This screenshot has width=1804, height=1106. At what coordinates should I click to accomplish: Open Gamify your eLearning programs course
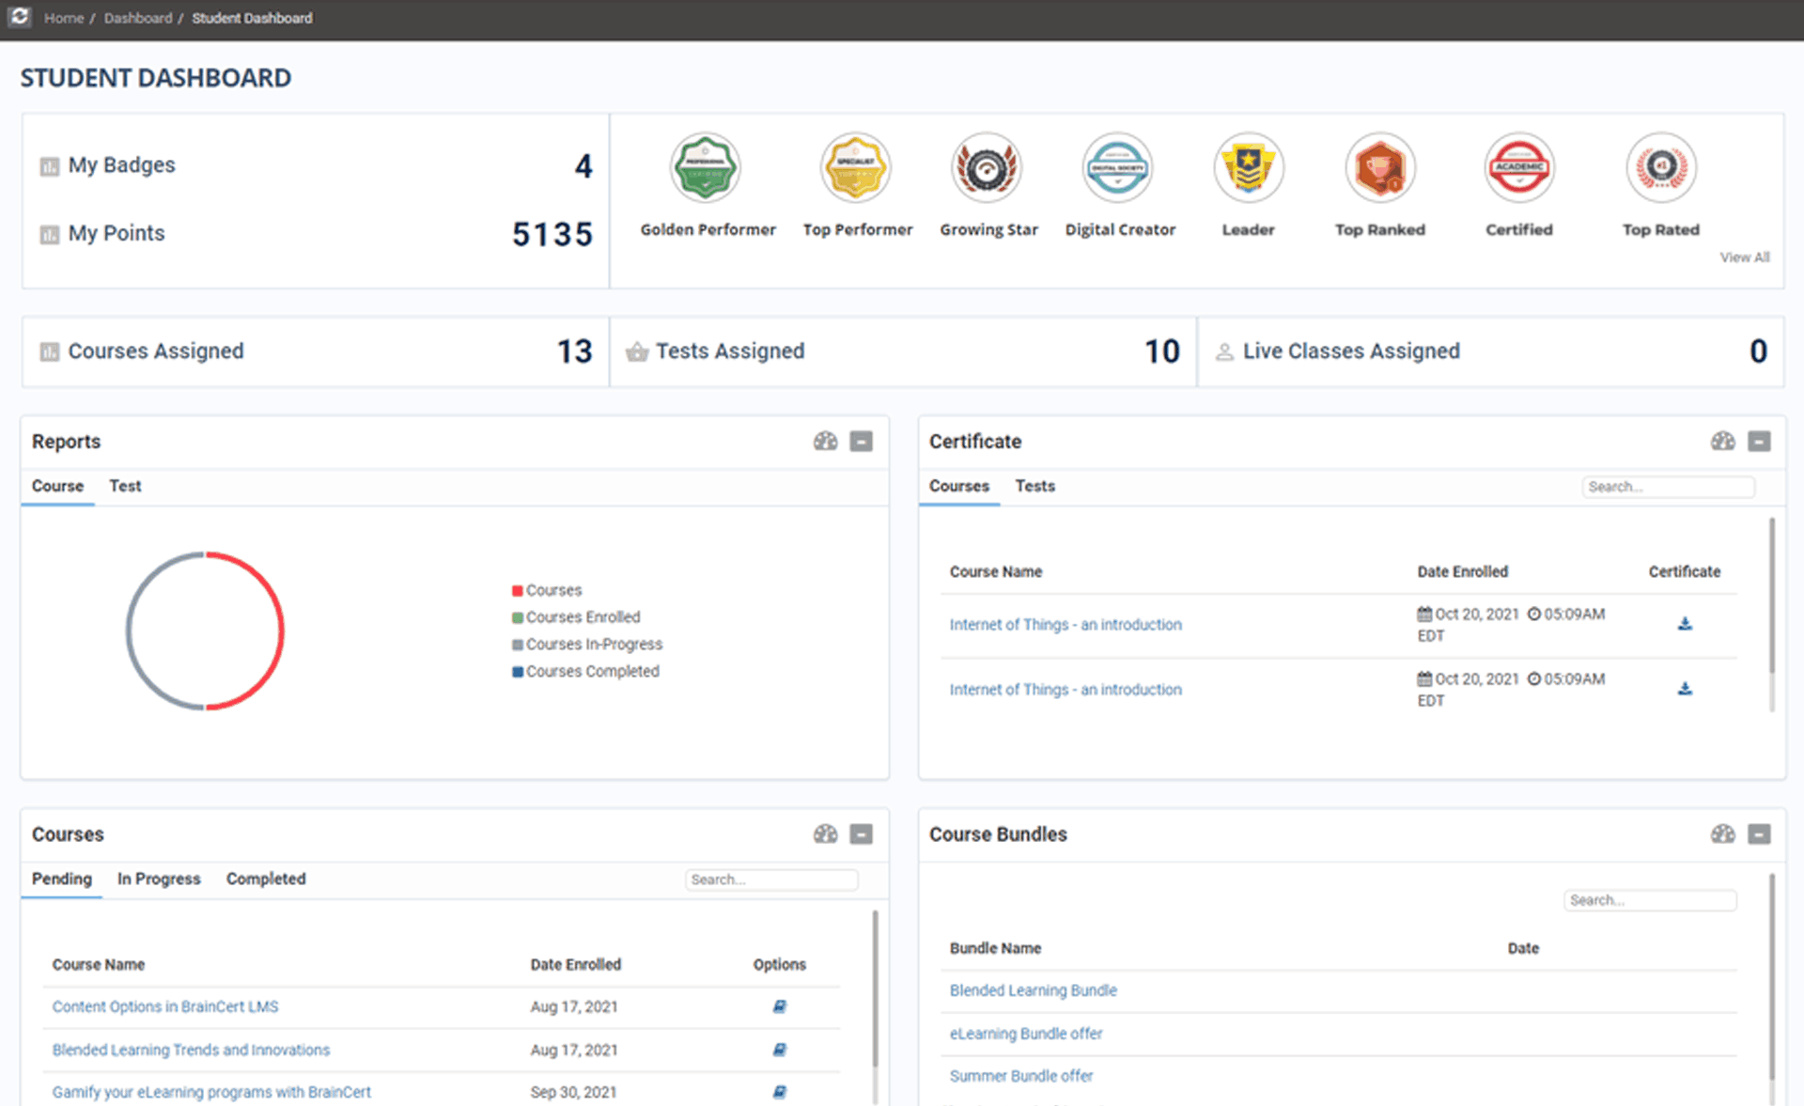click(211, 1092)
